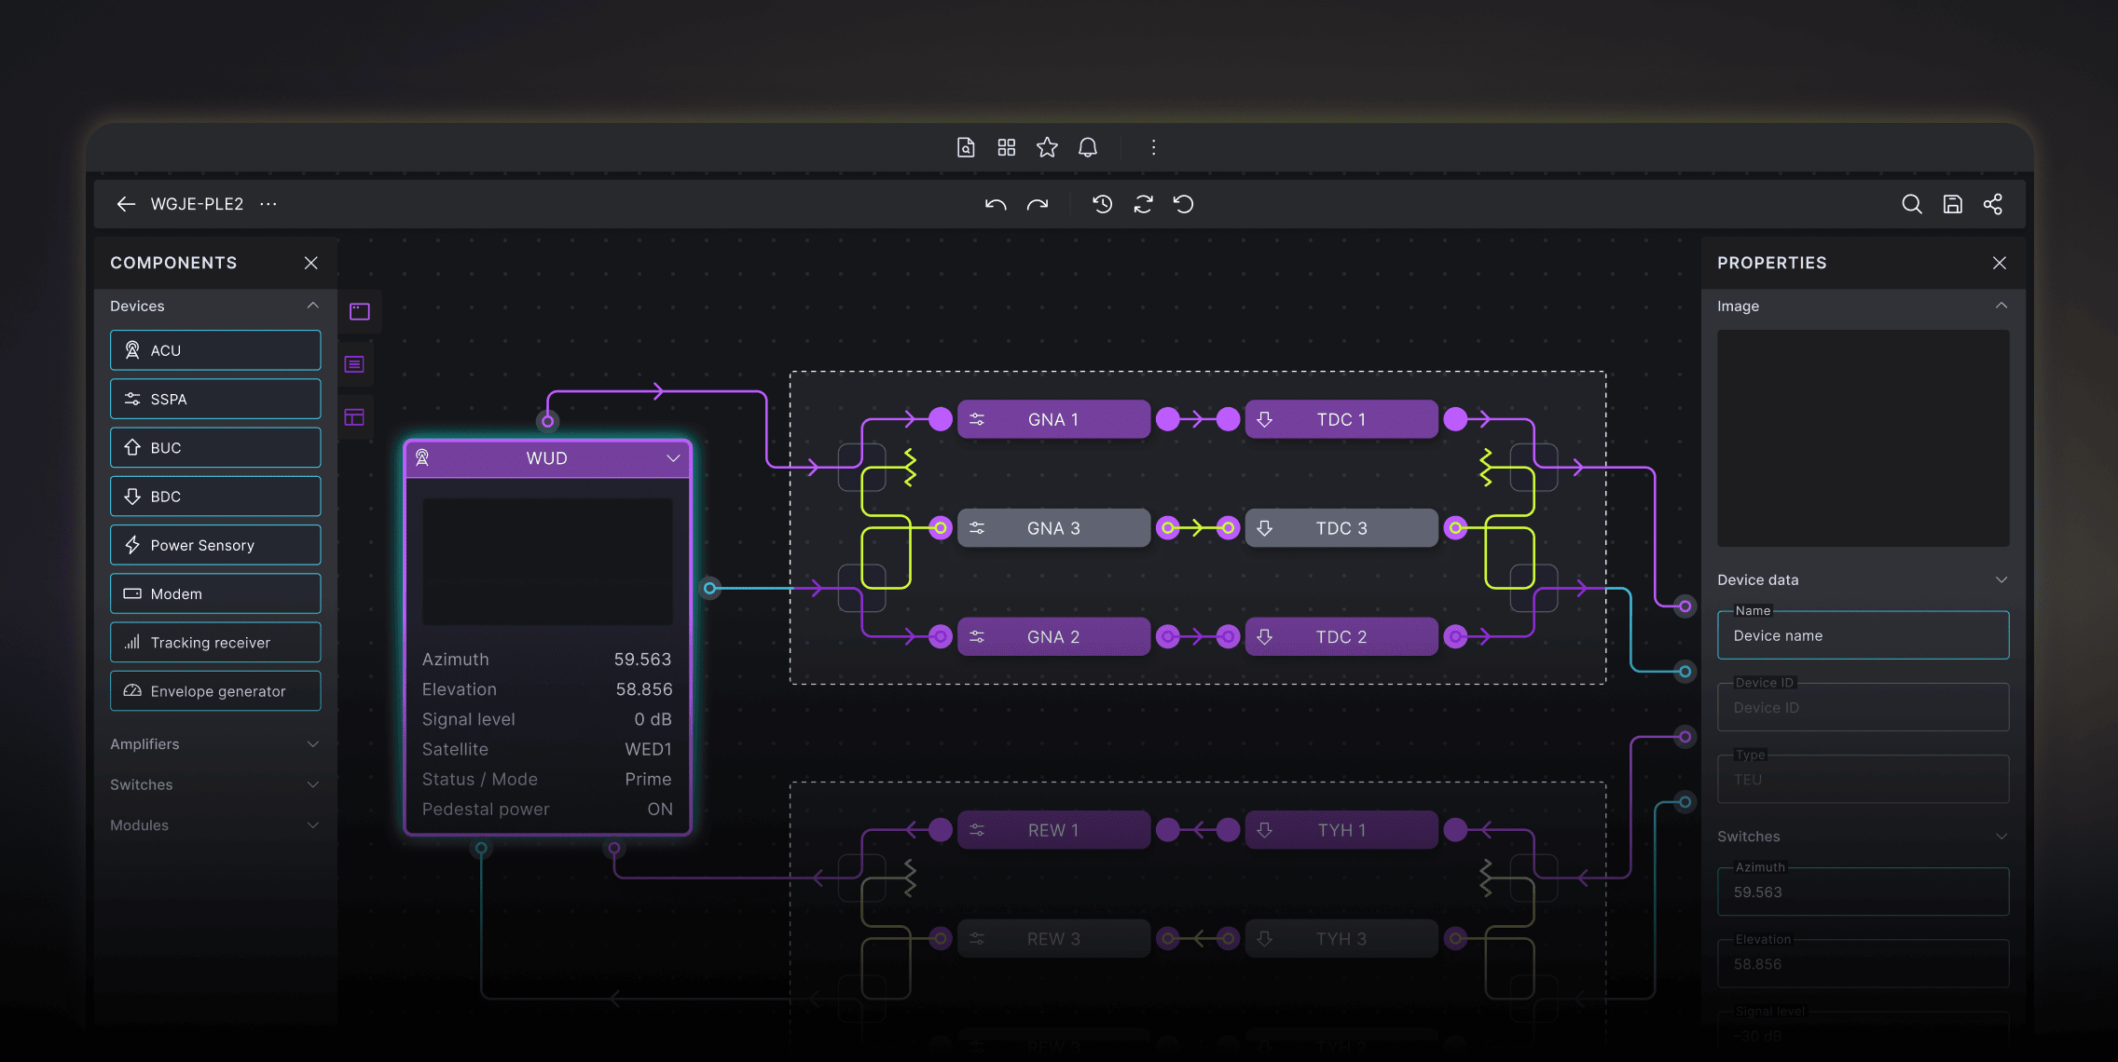Select the Tracking receiver device

(215, 642)
